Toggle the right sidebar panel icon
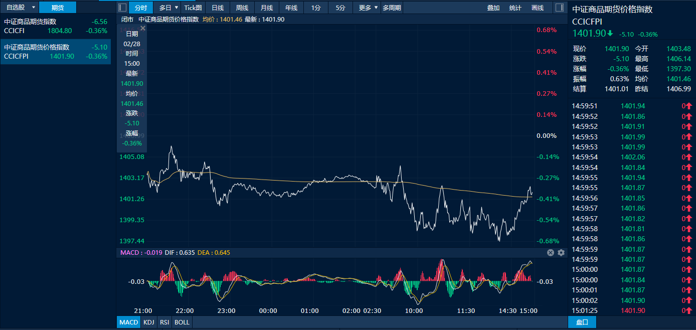The image size is (696, 330). (559, 8)
